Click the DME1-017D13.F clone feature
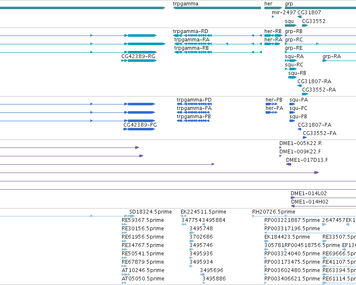The height and width of the screenshot is (285, 356). [x=289, y=164]
